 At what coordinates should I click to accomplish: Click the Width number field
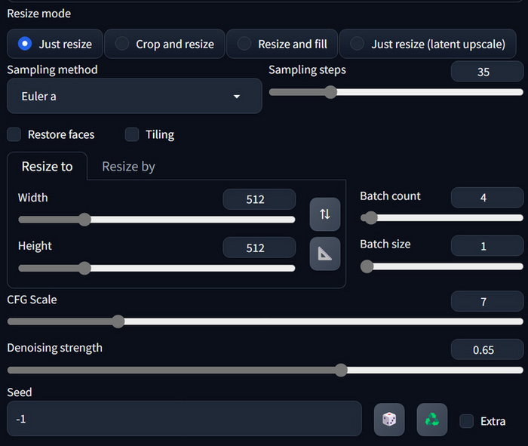(259, 199)
